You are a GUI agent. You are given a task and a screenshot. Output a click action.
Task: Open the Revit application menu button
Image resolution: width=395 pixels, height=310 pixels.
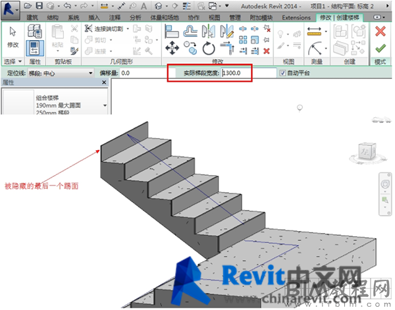(10, 10)
